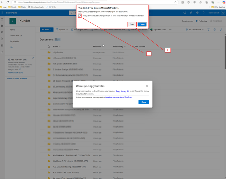Open folder A&S Bygg & Förvaltning AB
Image resolution: width=226 pixels, height=179 pixels.
click(71, 161)
